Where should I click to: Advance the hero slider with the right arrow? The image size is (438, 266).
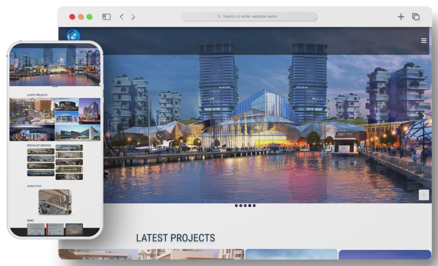point(424,116)
